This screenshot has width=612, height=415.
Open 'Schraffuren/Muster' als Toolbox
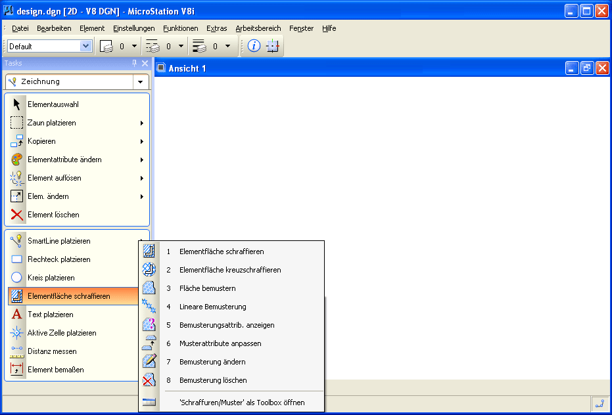241,403
